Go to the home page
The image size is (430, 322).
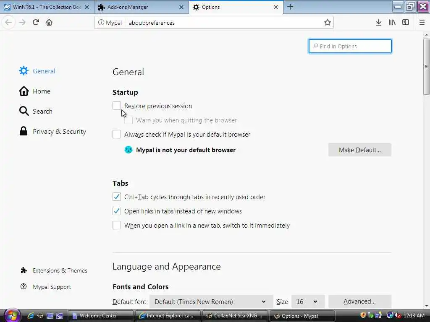(49, 22)
